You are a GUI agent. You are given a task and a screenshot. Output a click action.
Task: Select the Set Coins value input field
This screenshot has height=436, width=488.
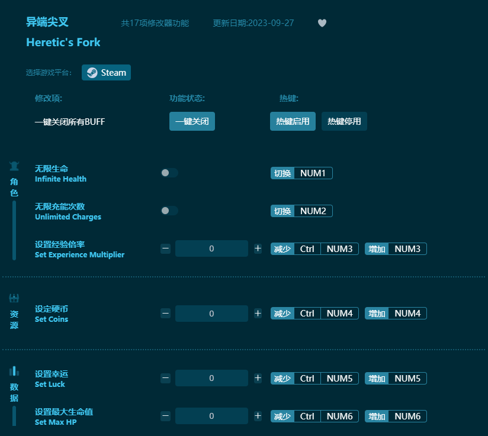(211, 314)
